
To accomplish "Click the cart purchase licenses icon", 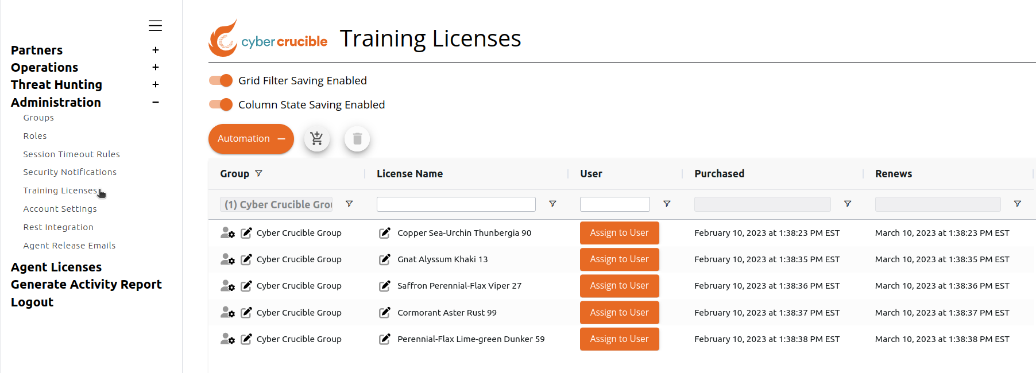I will coord(317,139).
